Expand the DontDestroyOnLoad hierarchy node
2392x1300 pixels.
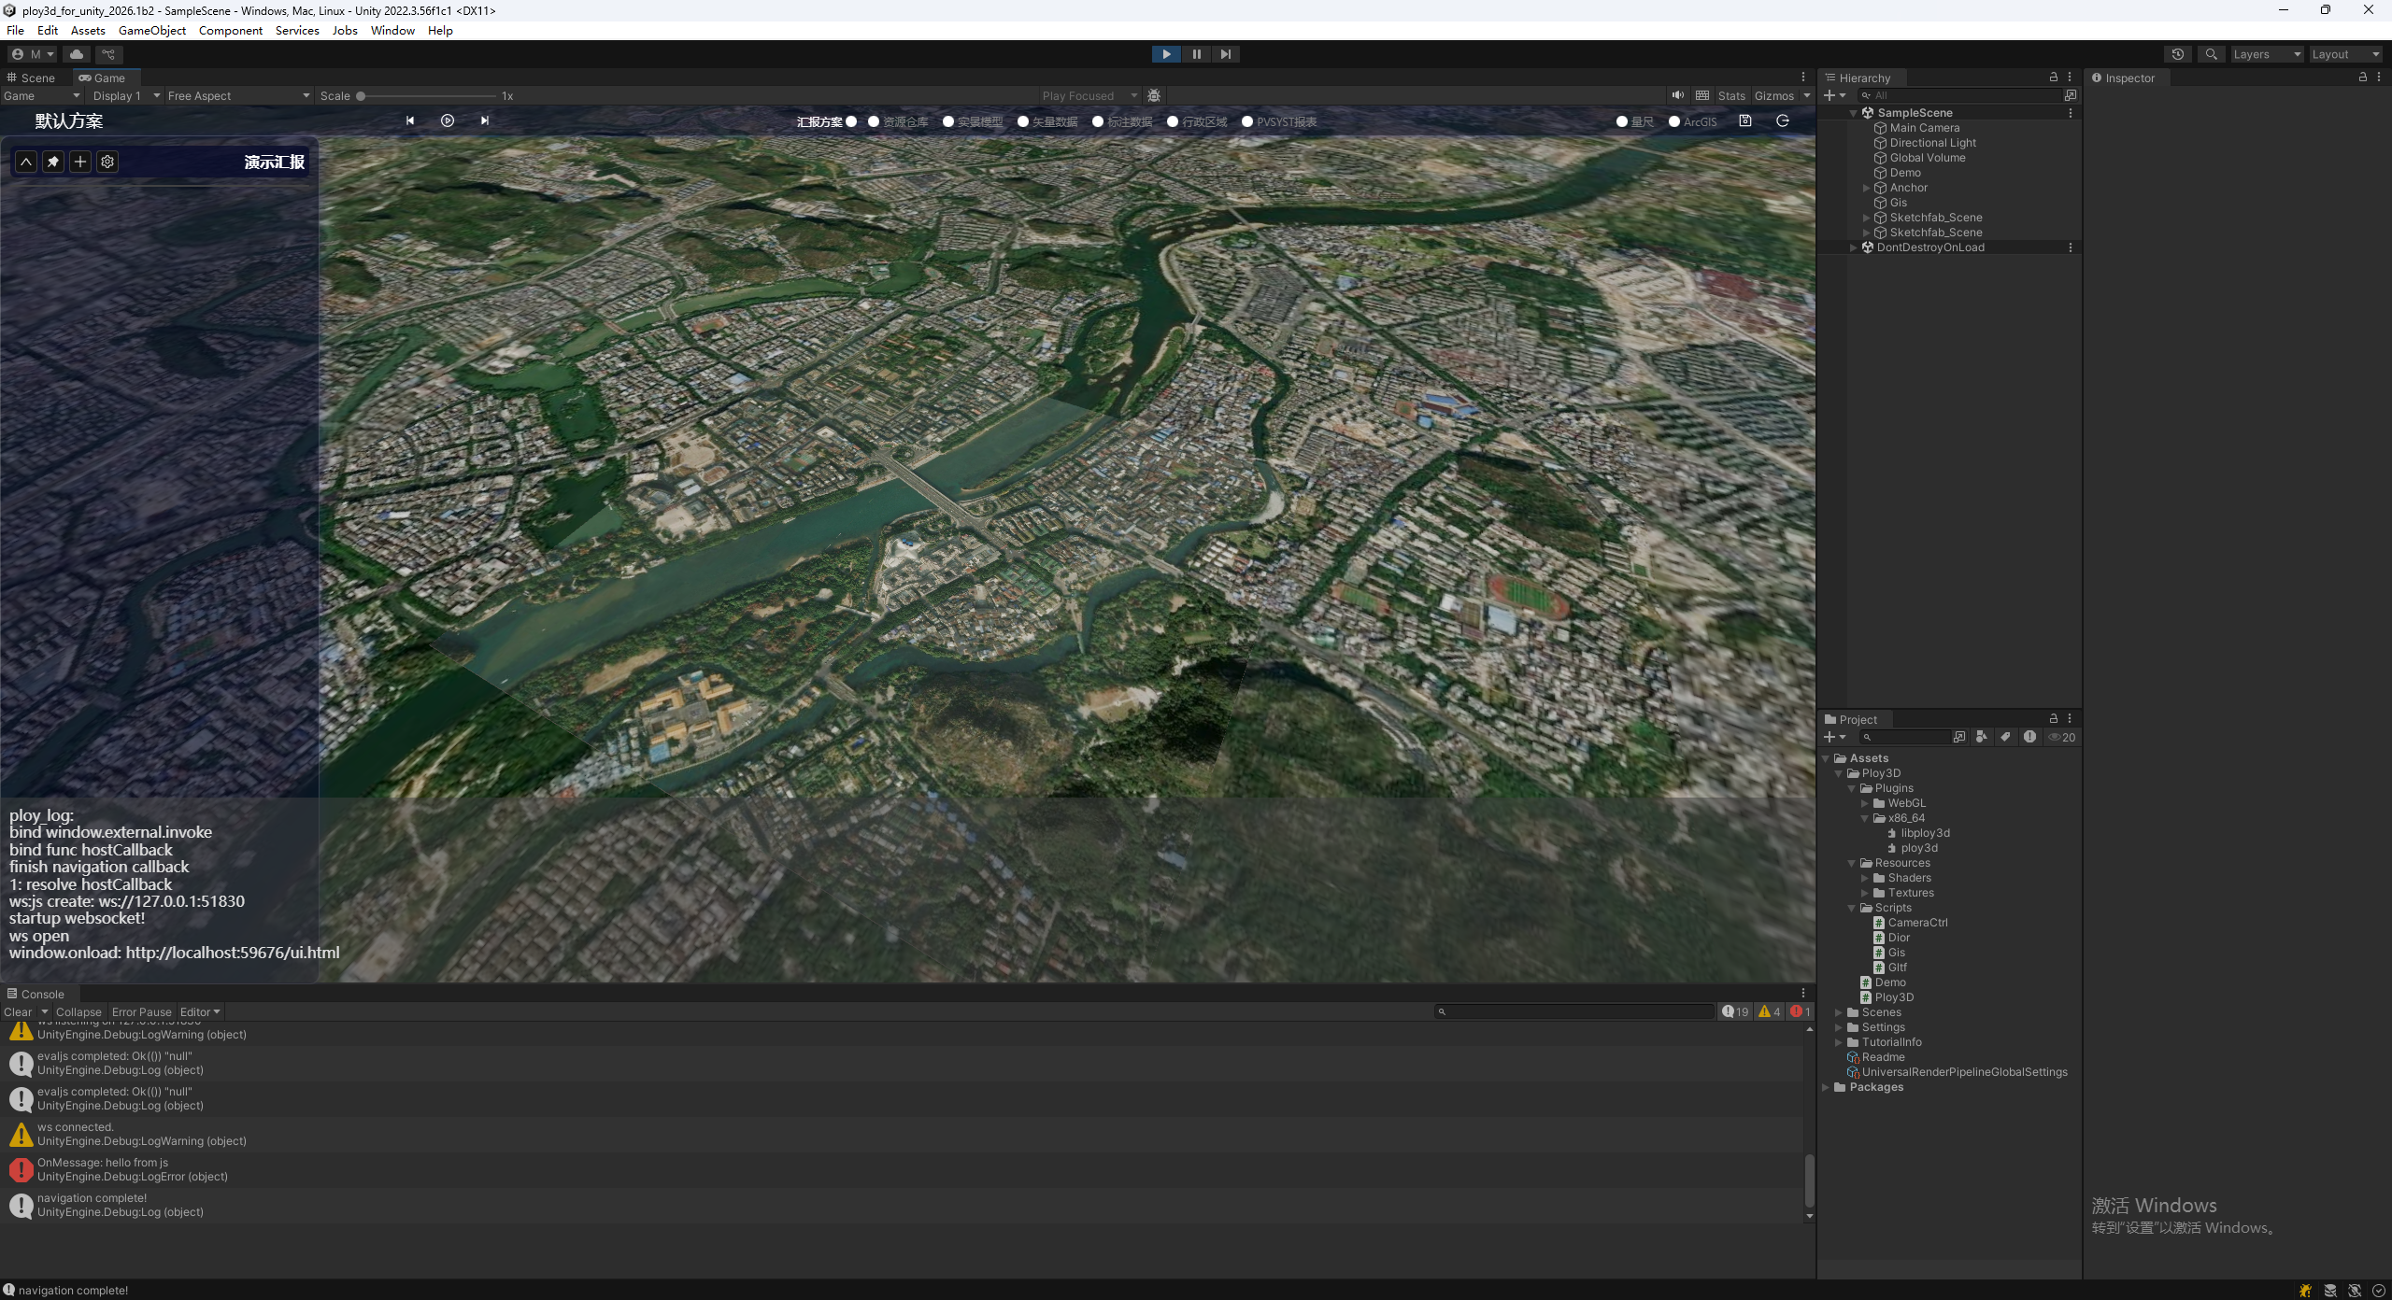[x=1854, y=247]
